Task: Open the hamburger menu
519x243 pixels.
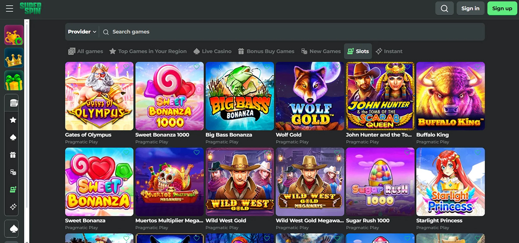Action: [10, 8]
